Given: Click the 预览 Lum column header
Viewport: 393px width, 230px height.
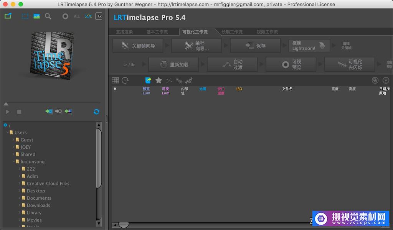Looking at the screenshot, I should (x=146, y=91).
